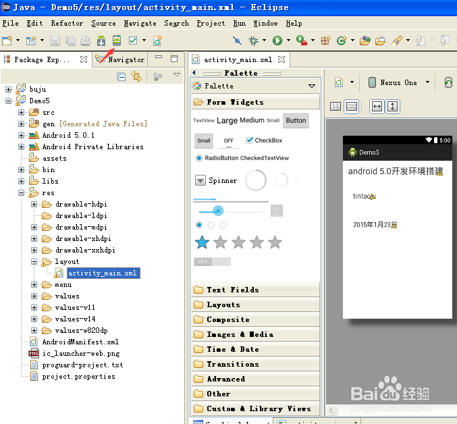Open the Images & Media palette category

255,334
